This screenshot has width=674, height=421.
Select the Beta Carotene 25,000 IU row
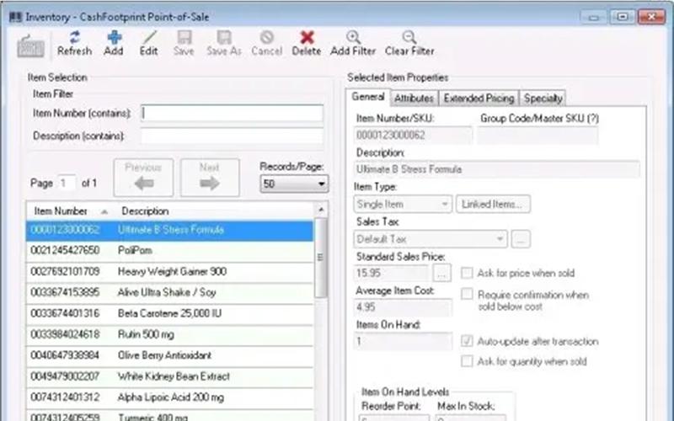170,313
